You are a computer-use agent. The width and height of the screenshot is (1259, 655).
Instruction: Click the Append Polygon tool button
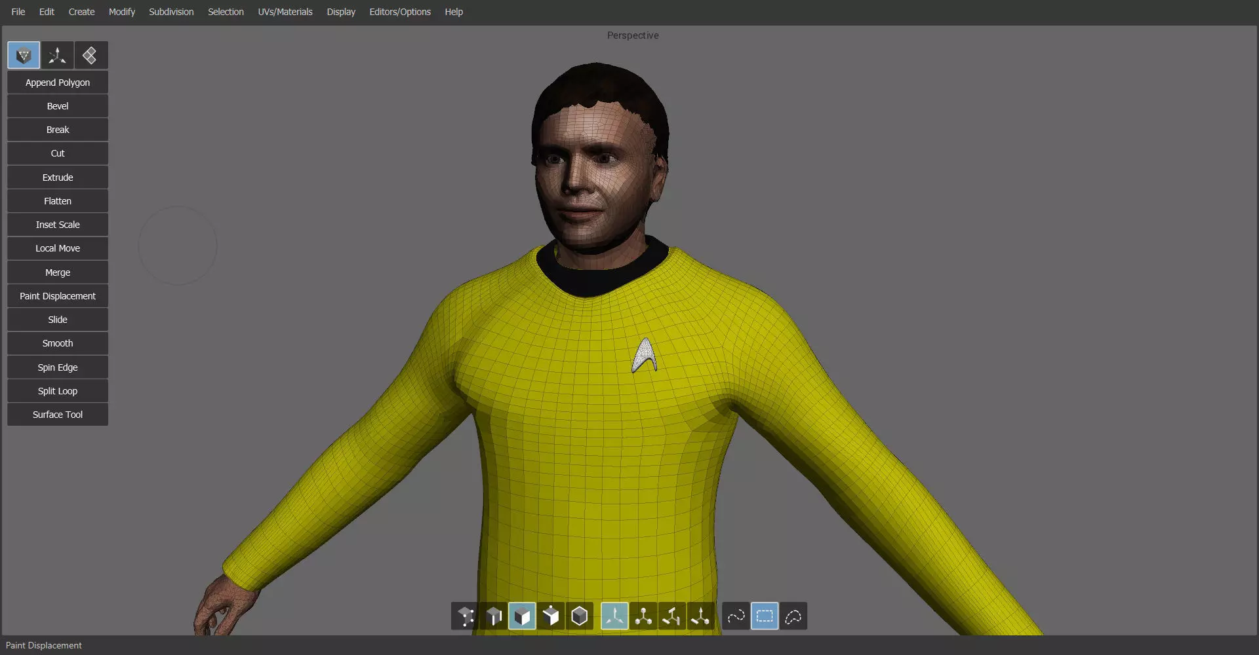pyautogui.click(x=58, y=83)
